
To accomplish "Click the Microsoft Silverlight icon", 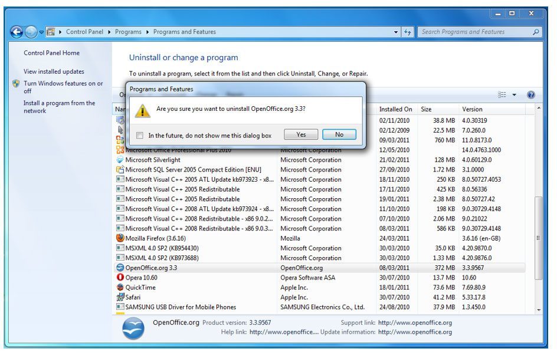I will click(x=120, y=160).
